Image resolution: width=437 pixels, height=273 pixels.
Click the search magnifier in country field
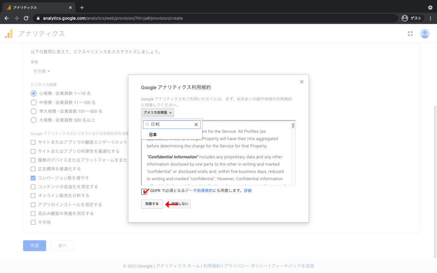click(x=147, y=125)
